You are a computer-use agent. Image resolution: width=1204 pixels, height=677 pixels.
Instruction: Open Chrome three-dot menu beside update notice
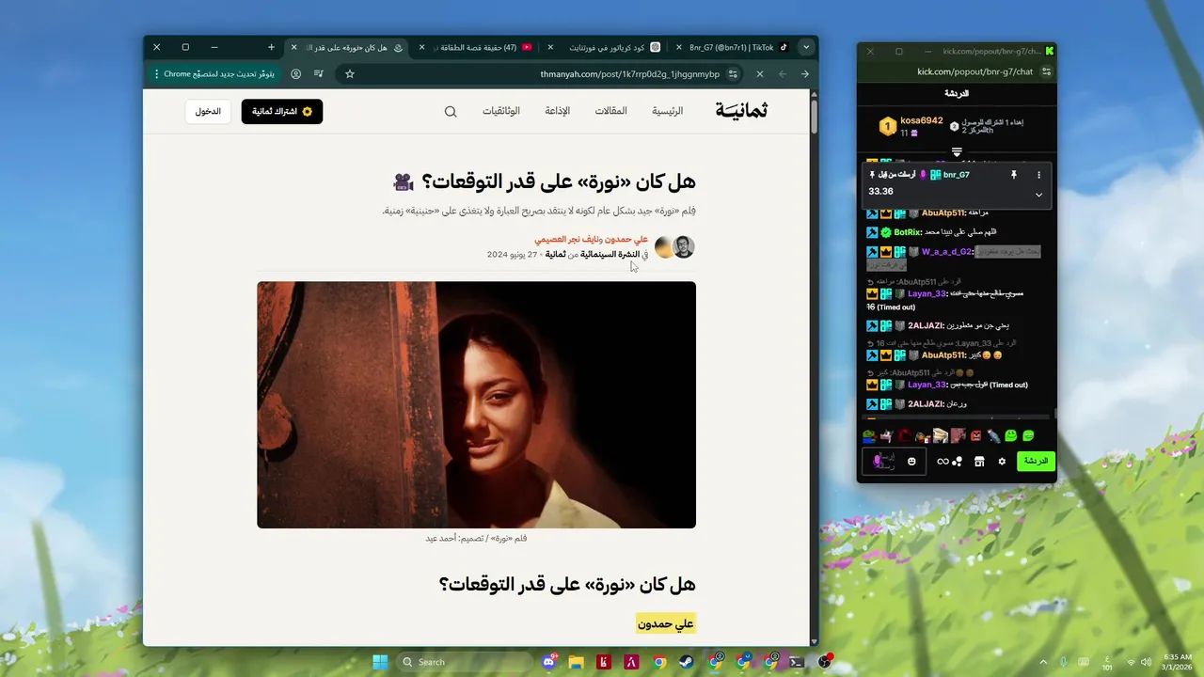coord(156,73)
